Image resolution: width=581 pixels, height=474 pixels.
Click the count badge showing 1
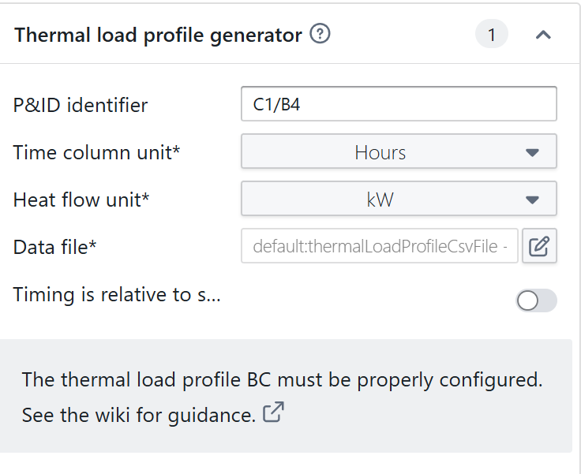pos(492,35)
